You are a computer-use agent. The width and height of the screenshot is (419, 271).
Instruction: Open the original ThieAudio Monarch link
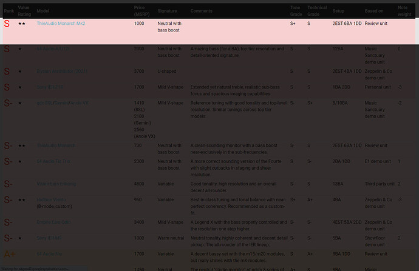pyautogui.click(x=56, y=146)
